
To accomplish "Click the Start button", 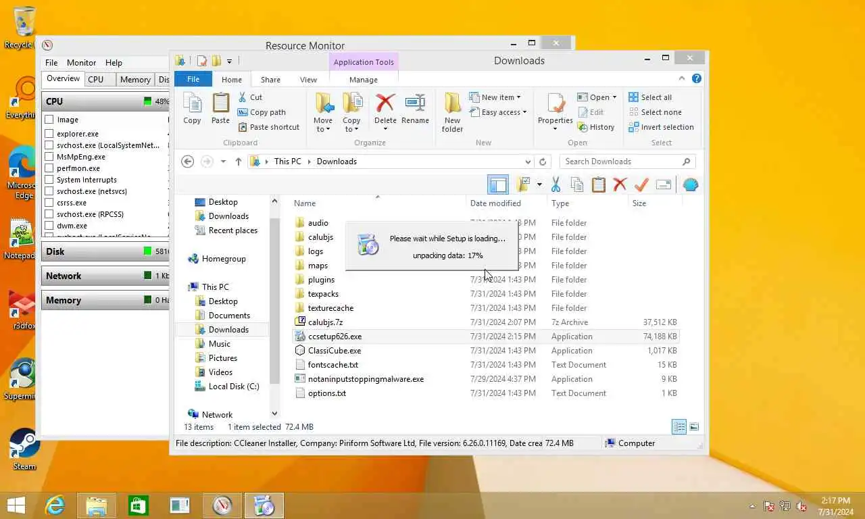I will (x=16, y=505).
